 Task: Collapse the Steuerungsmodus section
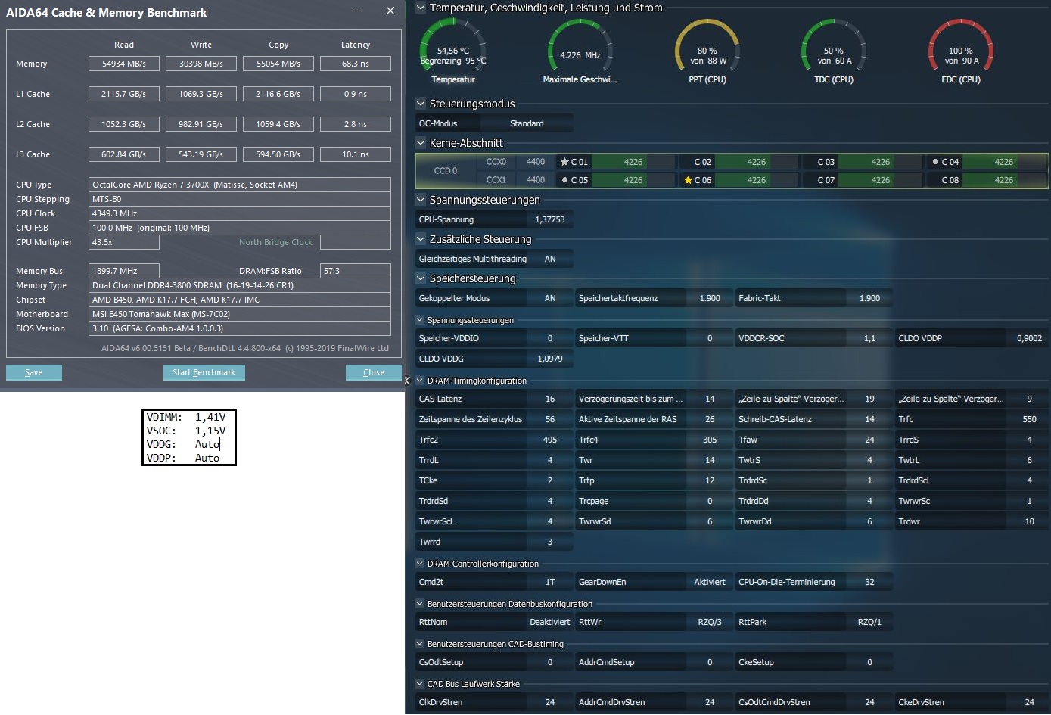(421, 104)
